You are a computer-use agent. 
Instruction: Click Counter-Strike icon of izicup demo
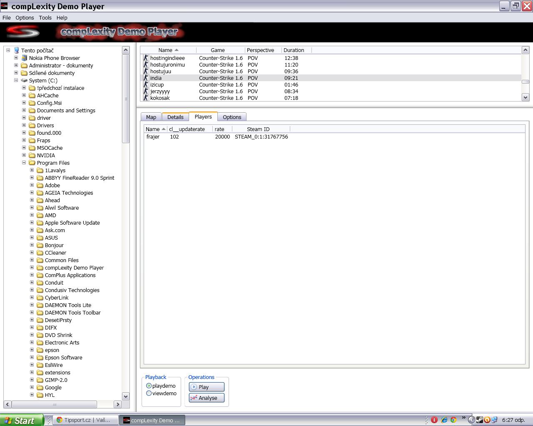[x=146, y=84]
